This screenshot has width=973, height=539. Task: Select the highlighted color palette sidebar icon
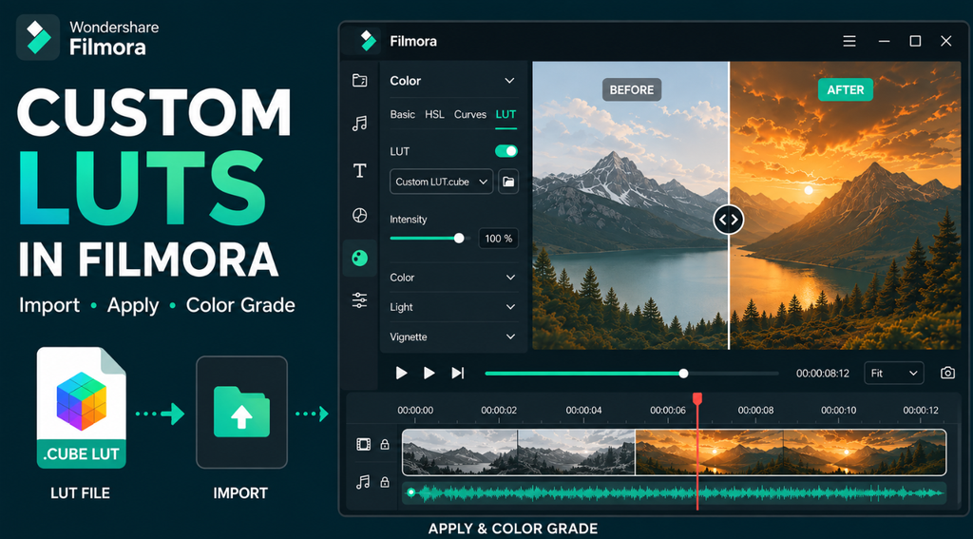(359, 258)
